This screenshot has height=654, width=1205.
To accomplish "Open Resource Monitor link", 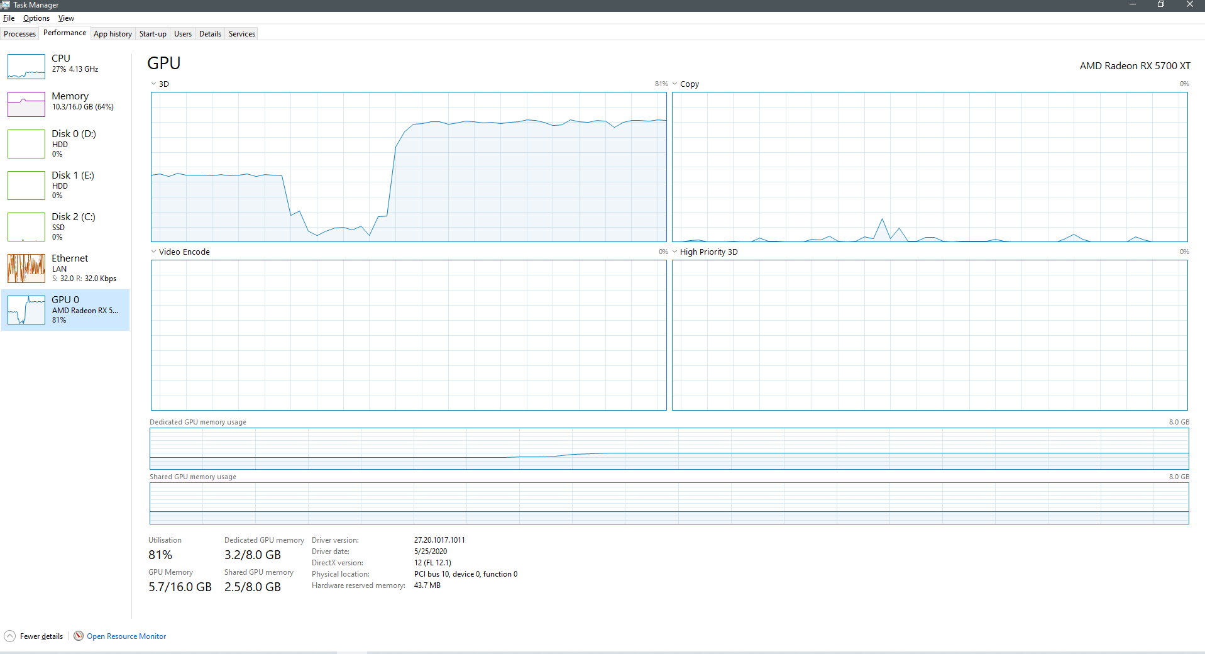I will (126, 636).
